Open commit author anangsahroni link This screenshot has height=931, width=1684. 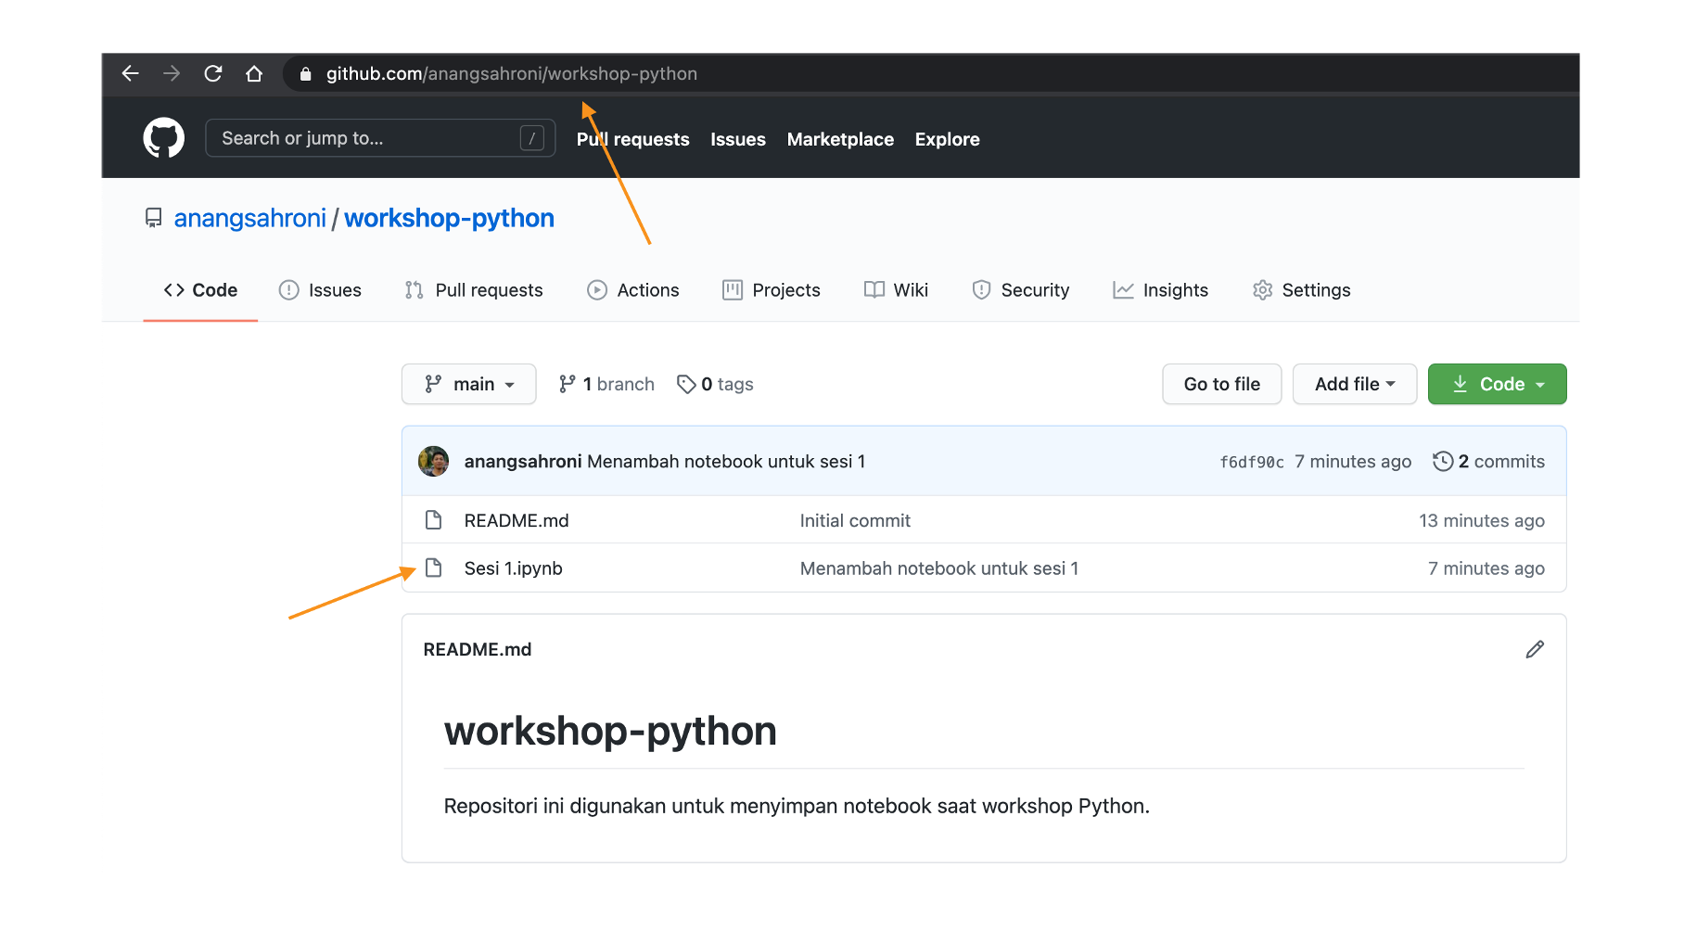523,461
